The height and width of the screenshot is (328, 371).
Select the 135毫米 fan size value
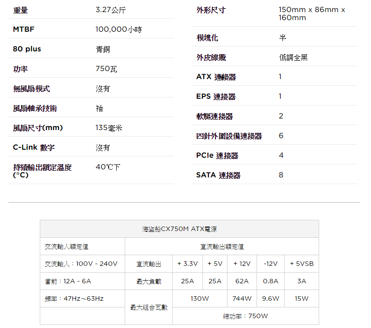tap(109, 128)
